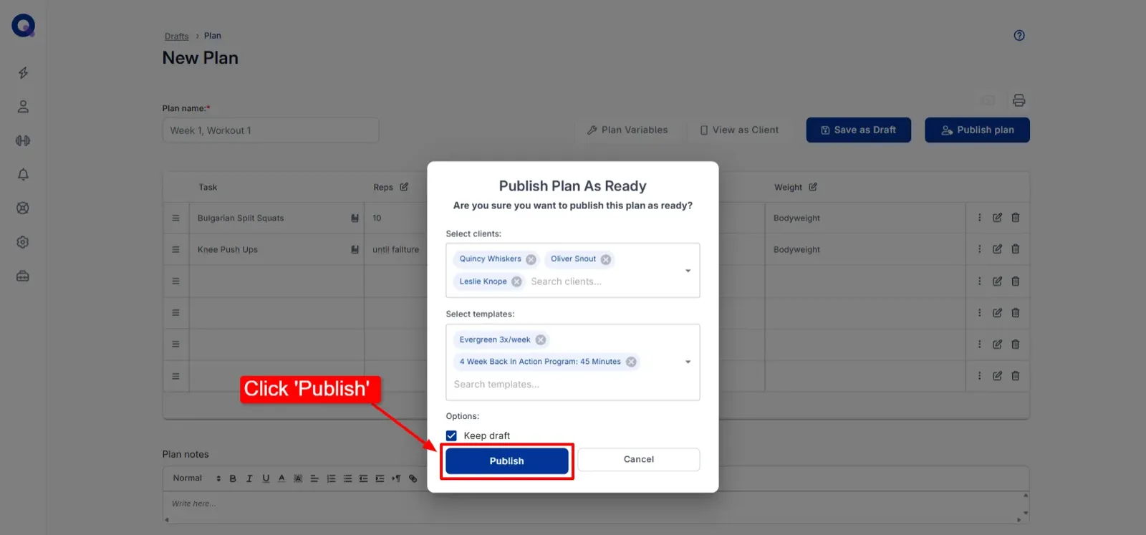
Task: Edit the Bulgarian Split Squats row
Action: (x=997, y=218)
